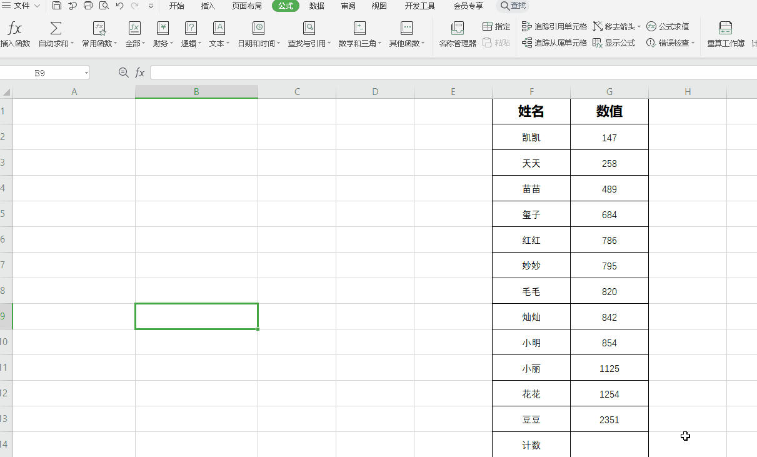757x457 pixels.
Task: Click the zoom magnifier beside formula bar
Action: tap(123, 73)
